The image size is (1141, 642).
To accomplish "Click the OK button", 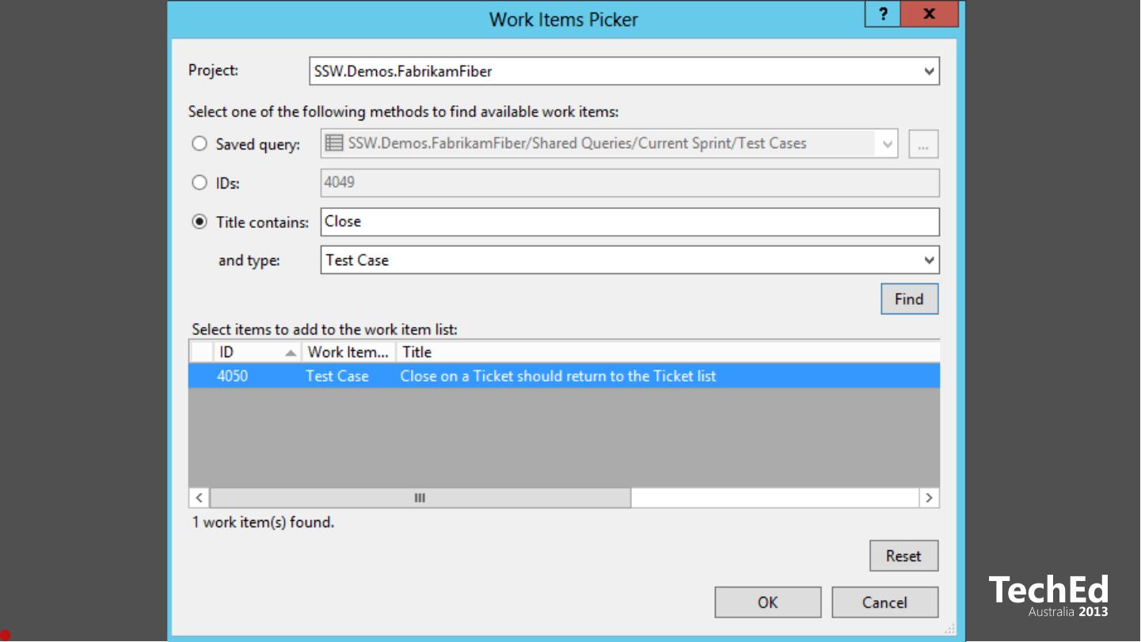I will (768, 602).
